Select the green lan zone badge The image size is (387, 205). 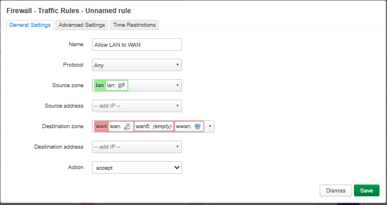pyautogui.click(x=99, y=85)
